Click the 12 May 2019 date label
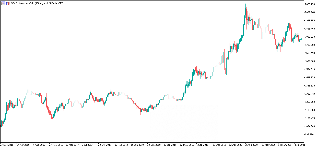 187,145
